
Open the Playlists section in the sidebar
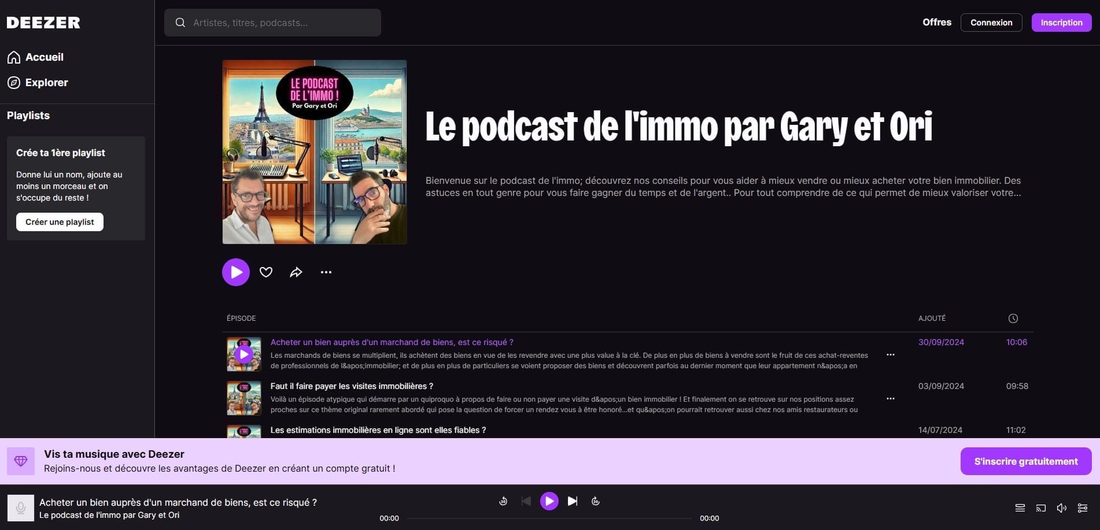click(x=28, y=116)
